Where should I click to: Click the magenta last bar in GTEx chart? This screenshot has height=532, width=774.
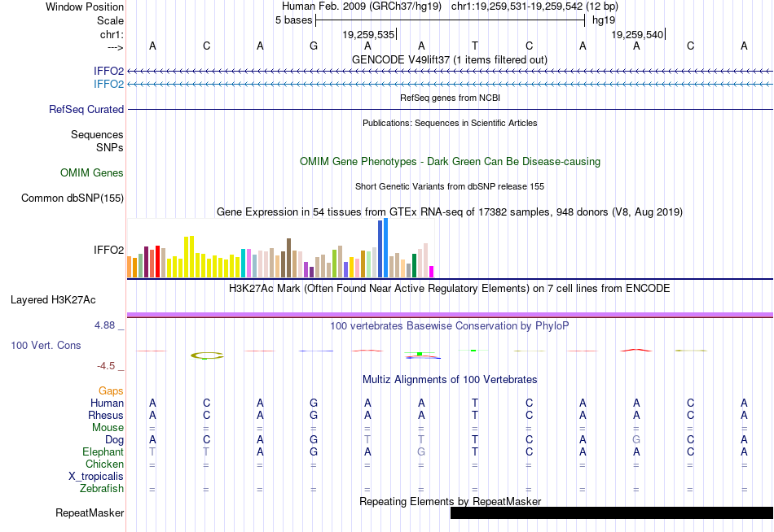tap(432, 272)
